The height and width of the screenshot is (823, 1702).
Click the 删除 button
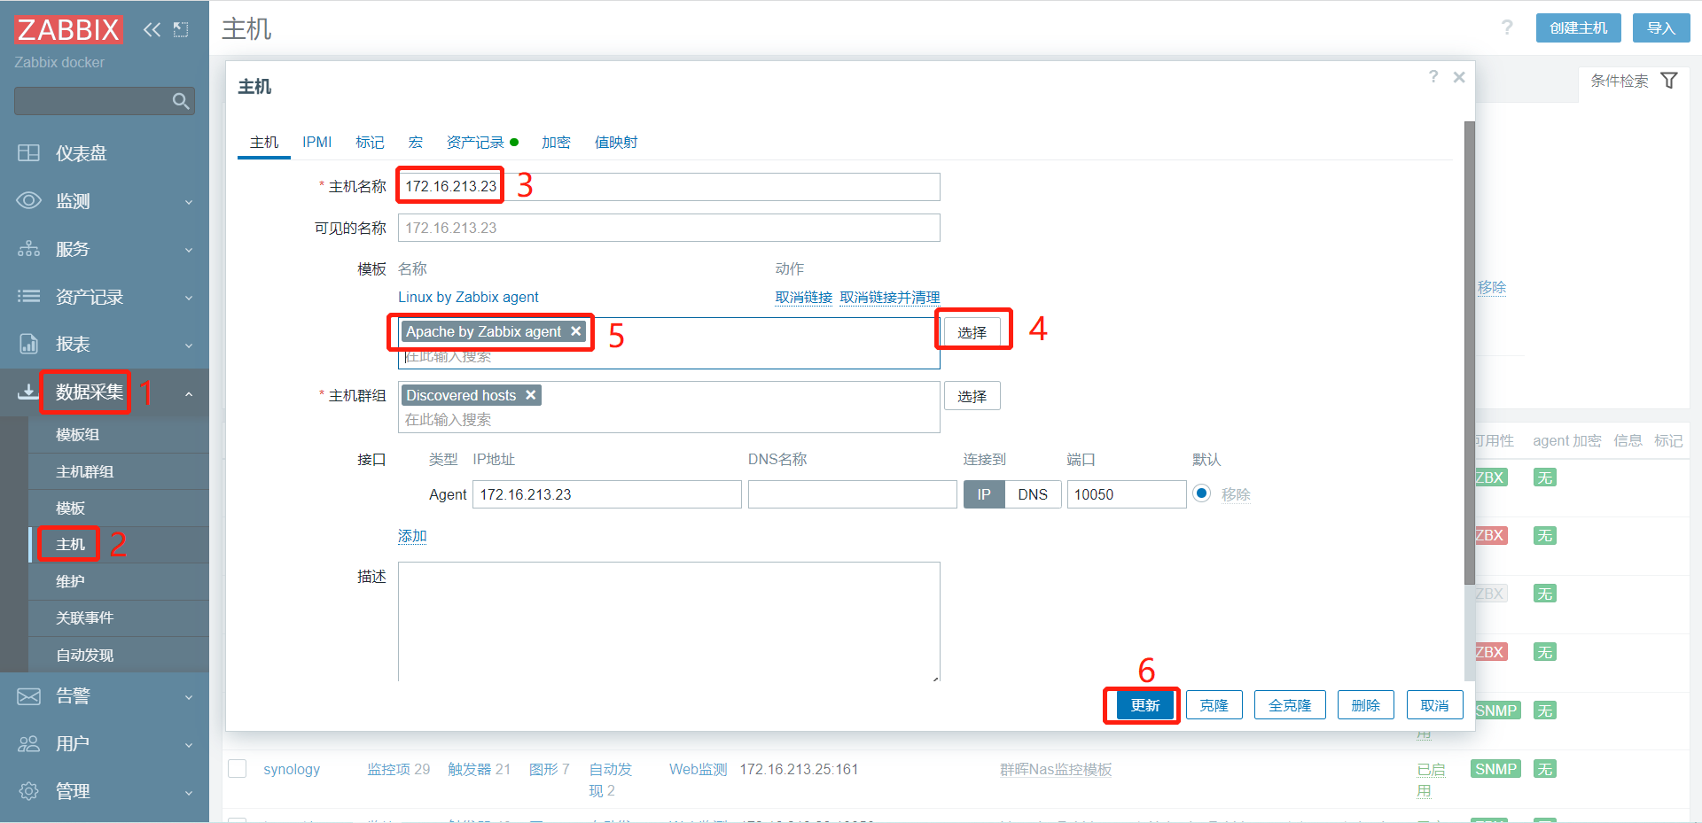pos(1366,705)
